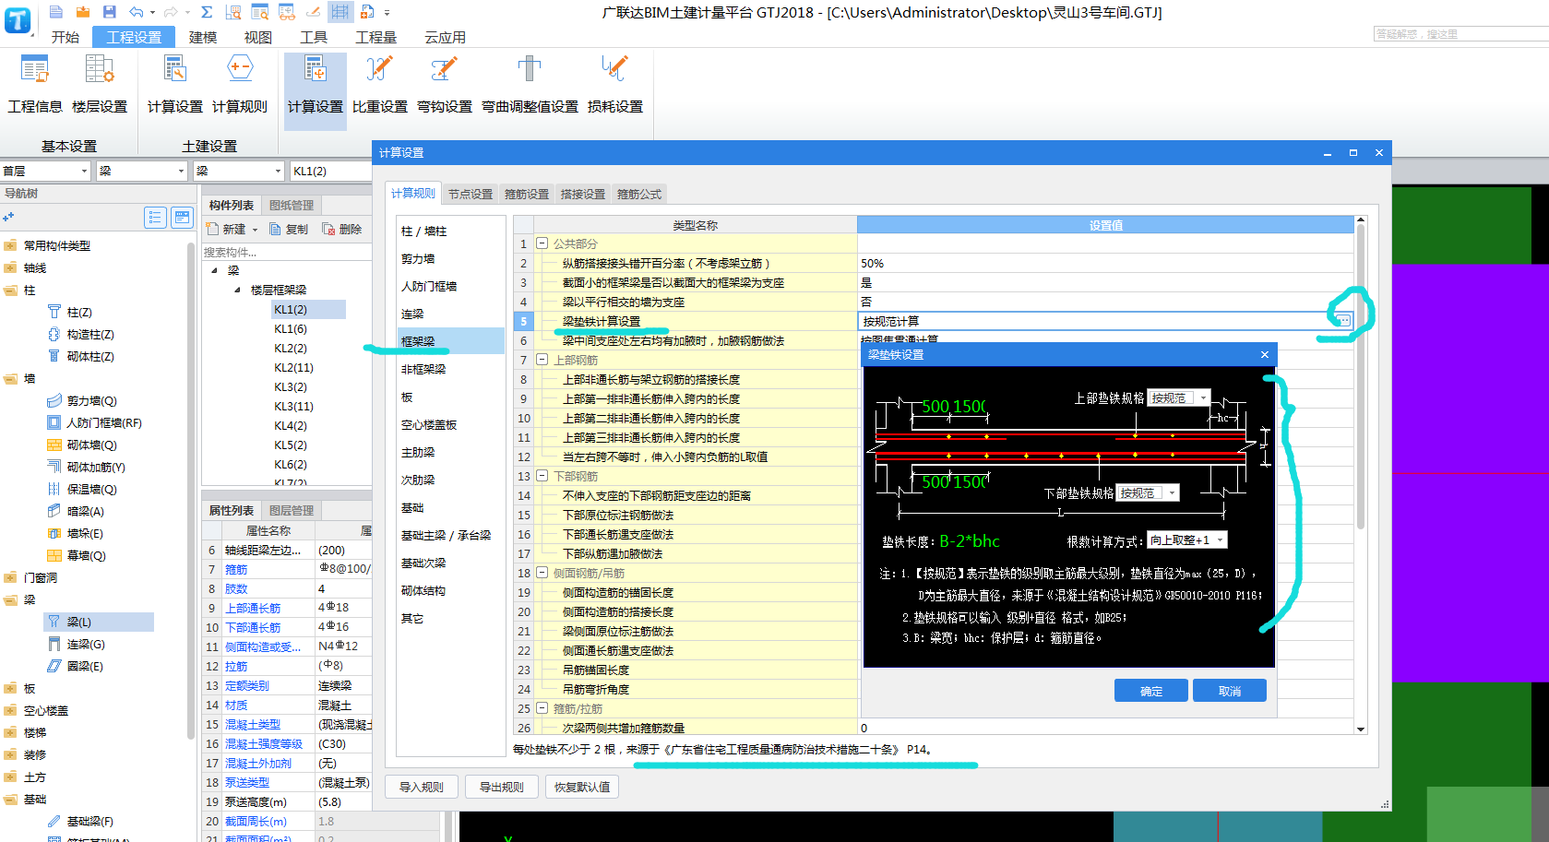Select 连梁(G) coupling beam in navigation tree
Image resolution: width=1549 pixels, height=842 pixels.
click(77, 645)
